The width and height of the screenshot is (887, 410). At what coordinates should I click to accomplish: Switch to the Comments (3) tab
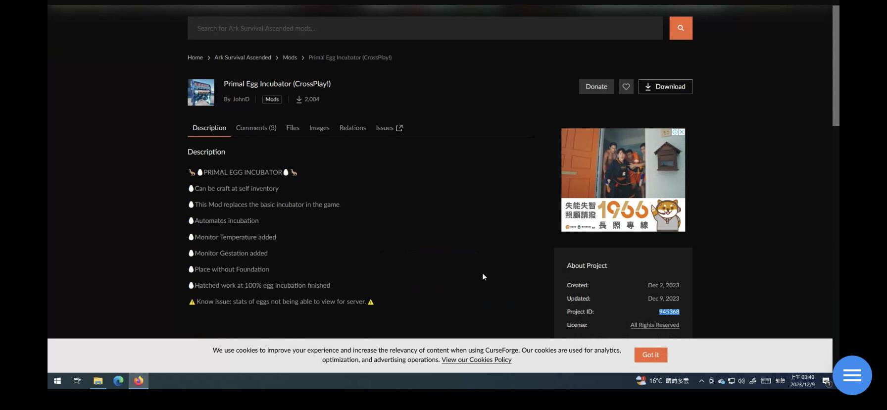(256, 128)
